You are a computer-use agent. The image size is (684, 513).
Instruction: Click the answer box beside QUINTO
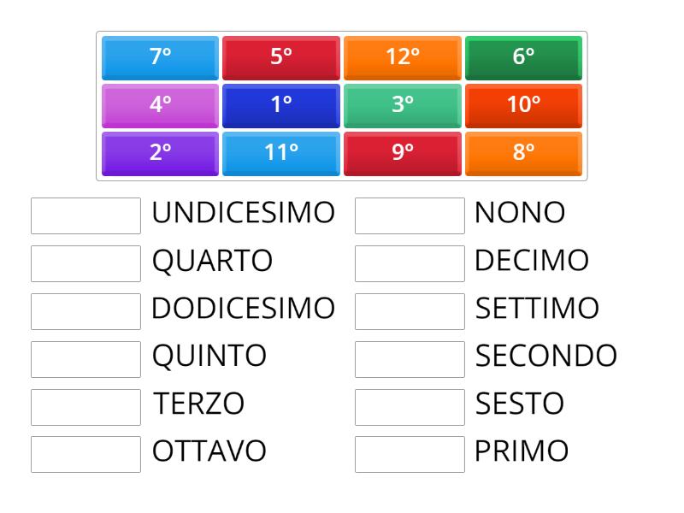[x=84, y=357]
